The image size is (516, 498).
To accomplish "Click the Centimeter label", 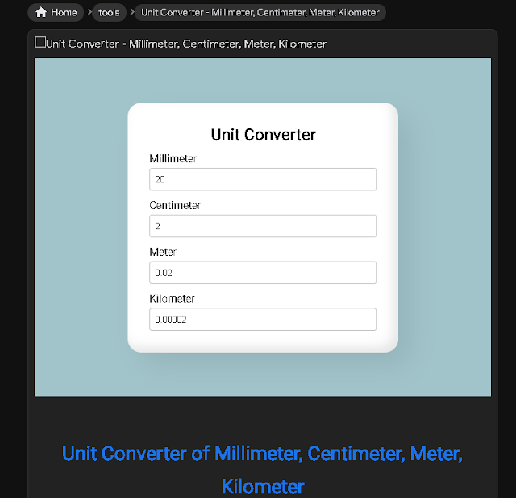I will (x=175, y=206).
